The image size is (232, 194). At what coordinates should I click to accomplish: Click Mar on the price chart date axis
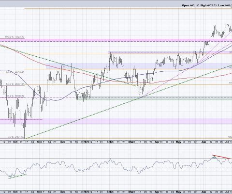[x=130, y=142]
